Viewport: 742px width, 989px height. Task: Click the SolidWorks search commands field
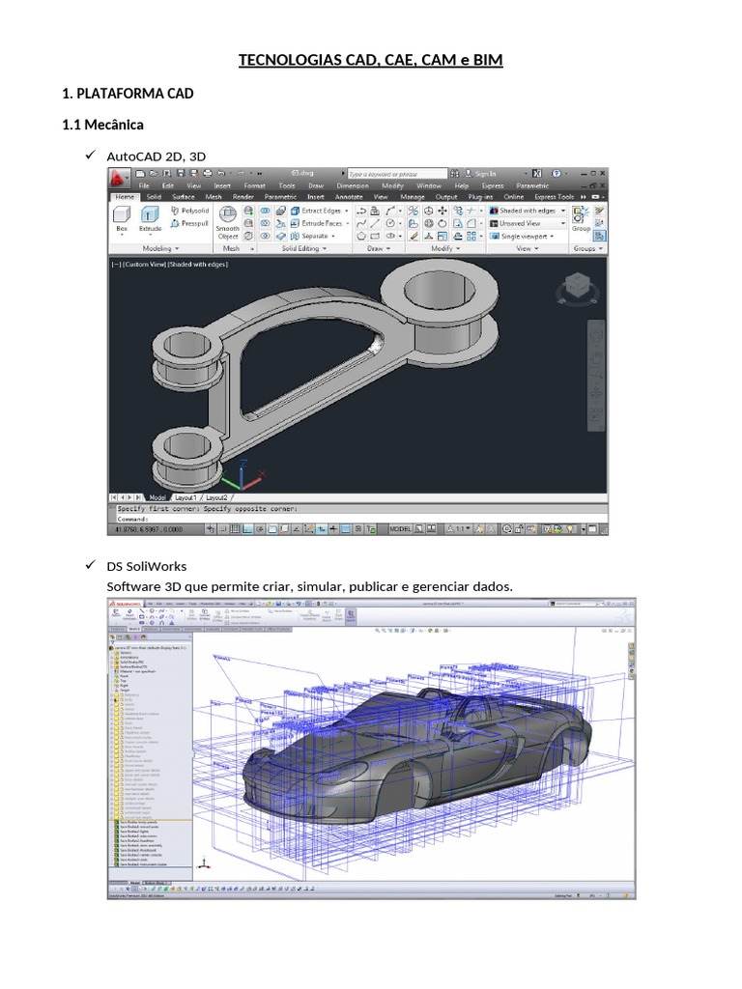pyautogui.click(x=577, y=604)
